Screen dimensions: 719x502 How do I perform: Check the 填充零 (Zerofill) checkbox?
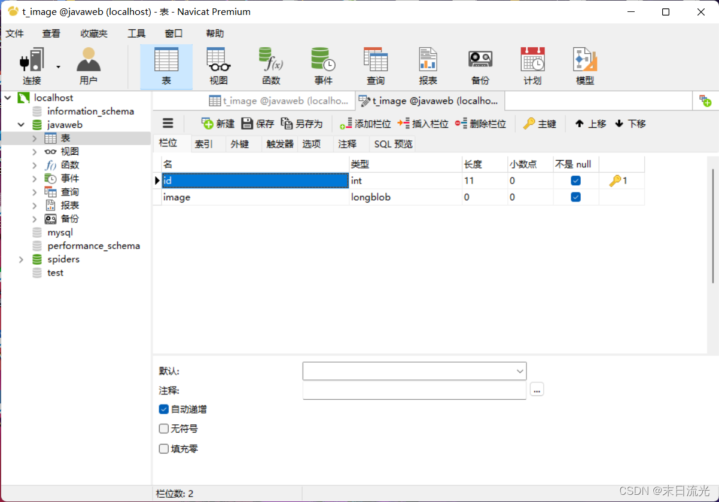164,449
